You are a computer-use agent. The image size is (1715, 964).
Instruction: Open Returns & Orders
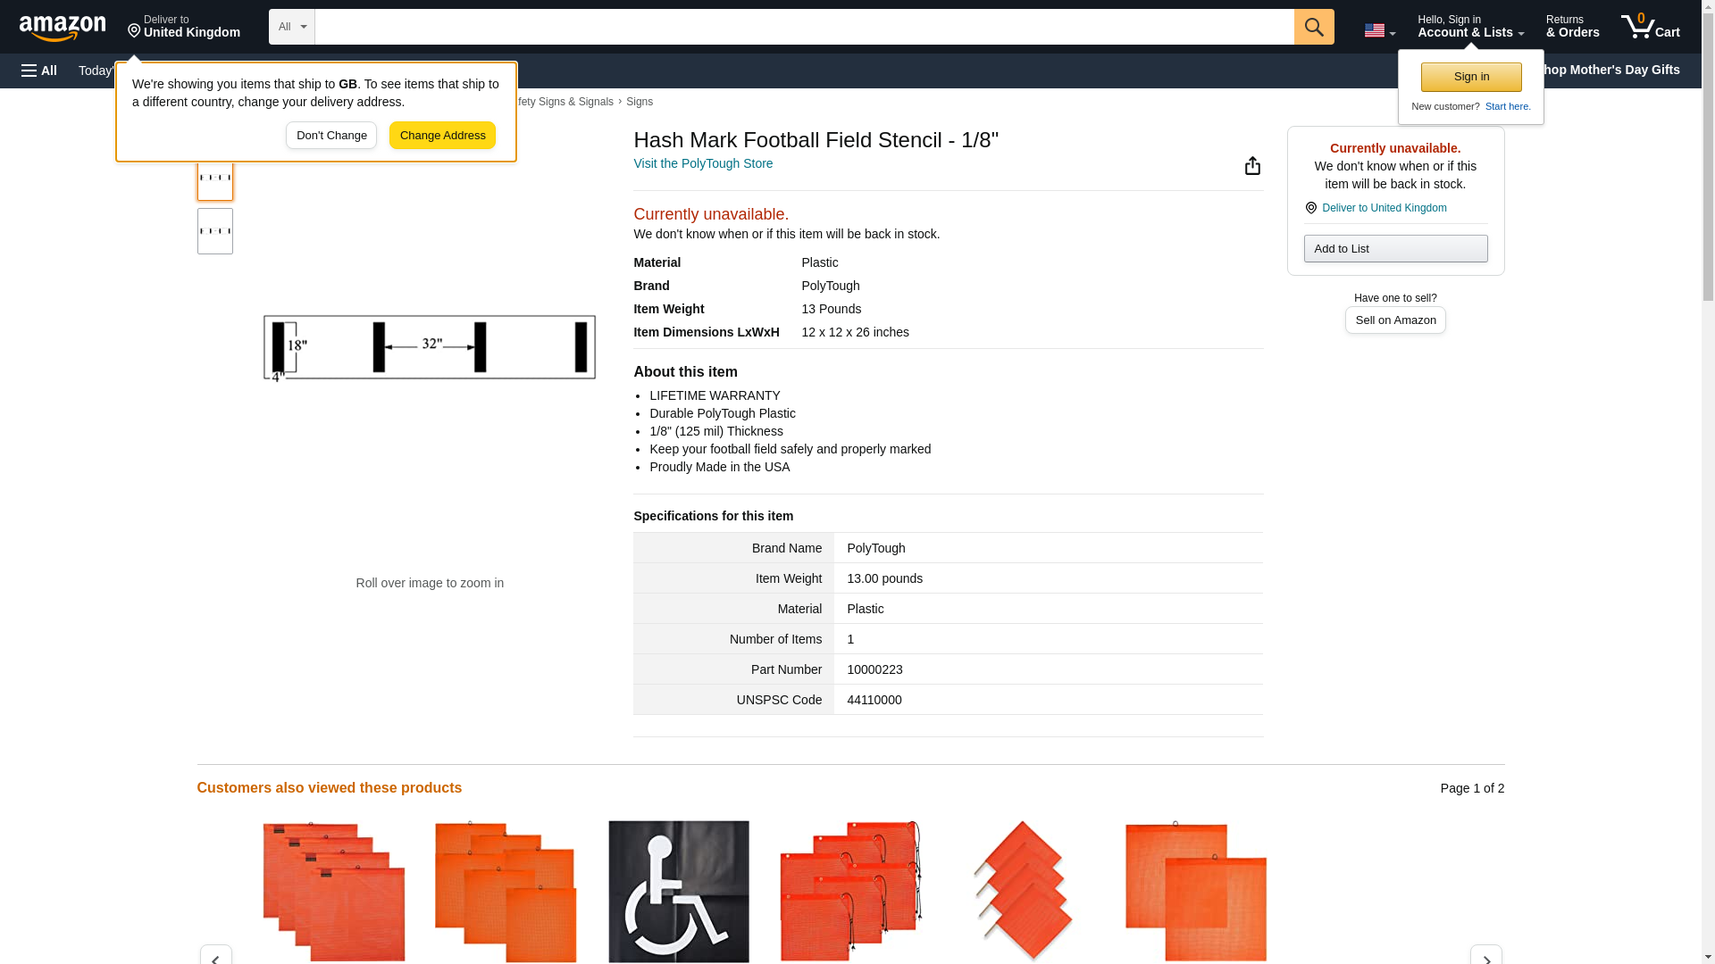[x=1572, y=27]
